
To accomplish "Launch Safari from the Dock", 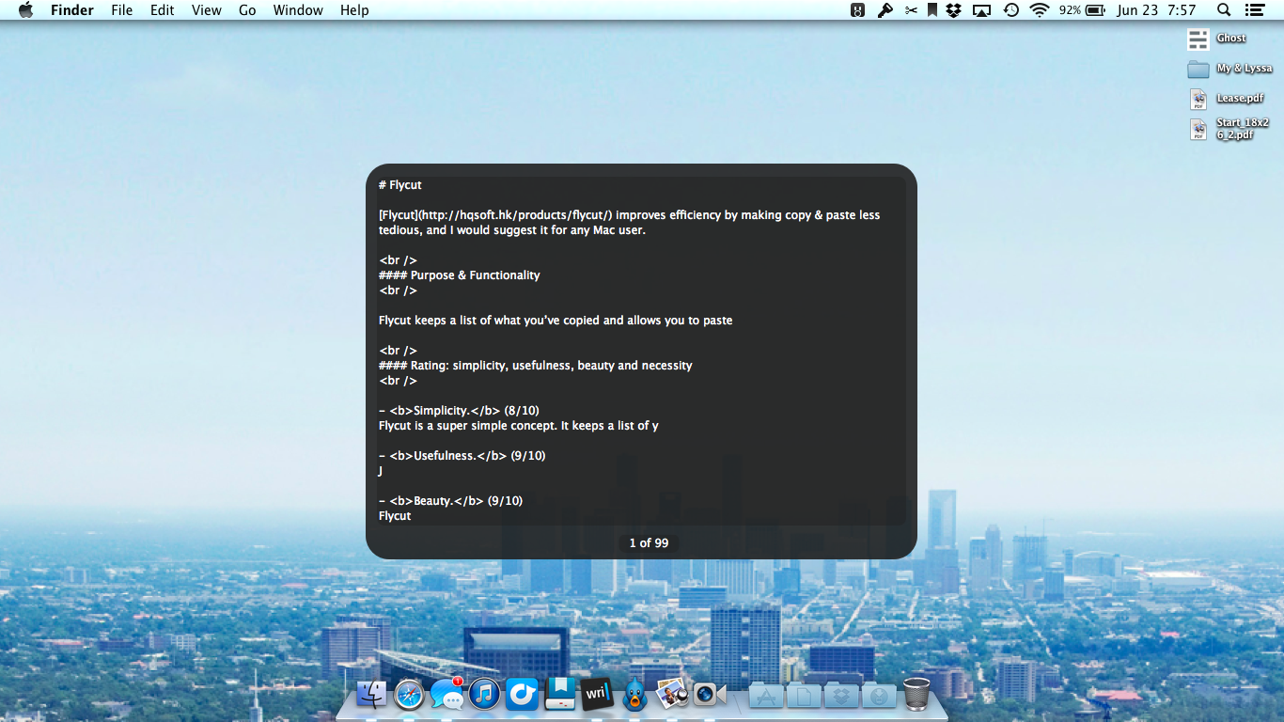I will click(410, 695).
